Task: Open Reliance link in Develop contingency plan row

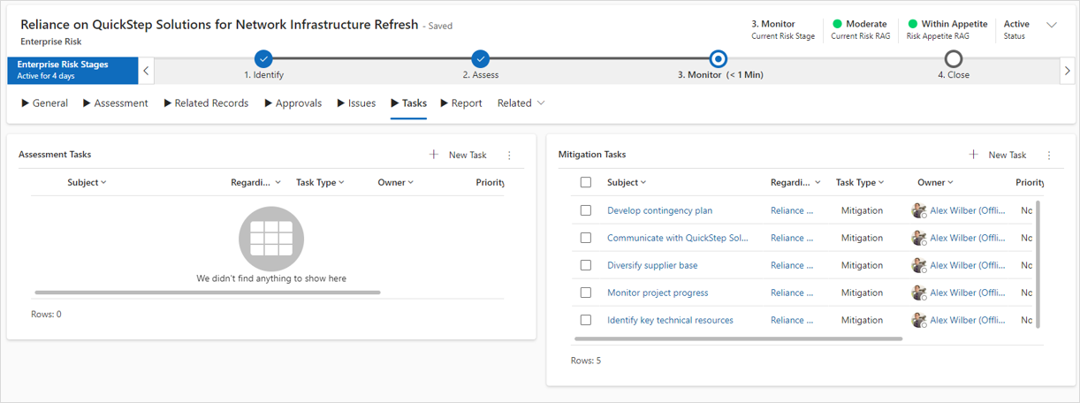Action: click(792, 210)
